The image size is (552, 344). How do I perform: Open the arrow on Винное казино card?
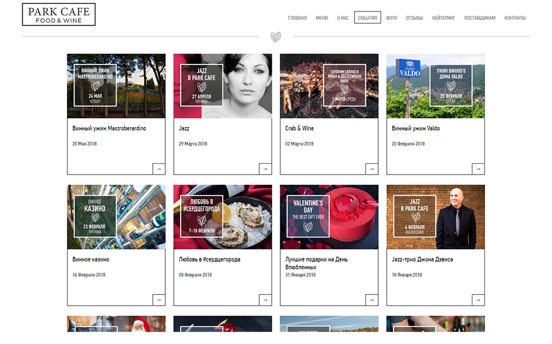click(159, 300)
